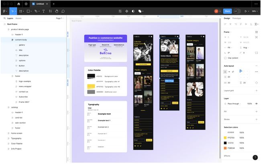Click the FFD700 yellow selection color swatch
The height and width of the screenshot is (164, 261).
(x=225, y=137)
